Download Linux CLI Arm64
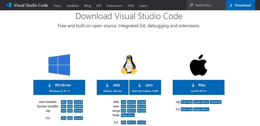The image size is (260, 126). tap(142, 122)
